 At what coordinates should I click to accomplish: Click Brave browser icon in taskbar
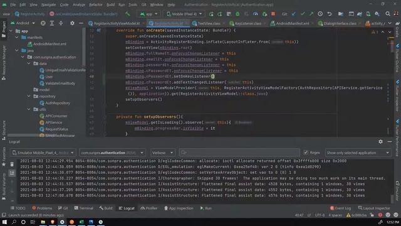(x=53, y=222)
